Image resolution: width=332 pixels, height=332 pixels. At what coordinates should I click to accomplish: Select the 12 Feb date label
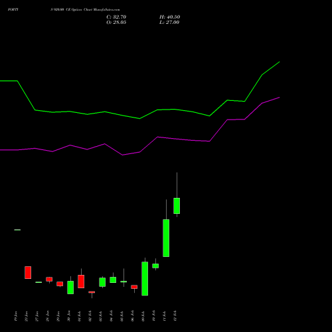175,316
